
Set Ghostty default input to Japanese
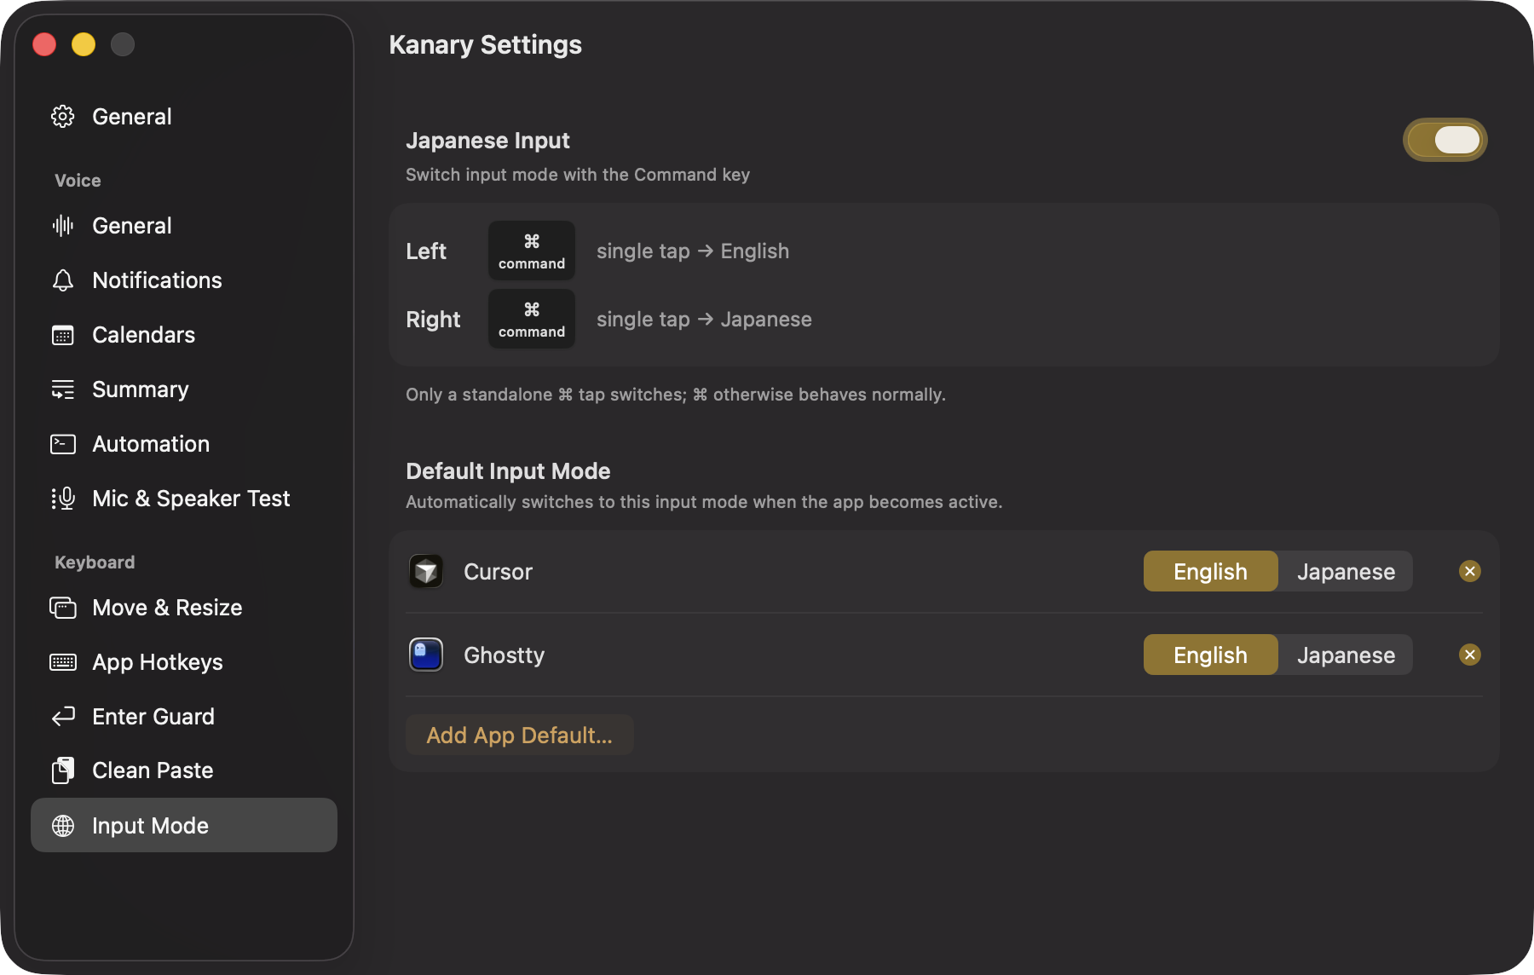pos(1346,655)
